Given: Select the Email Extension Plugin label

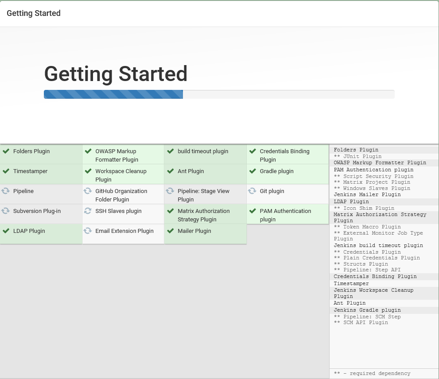Looking at the screenshot, I should (x=124, y=231).
